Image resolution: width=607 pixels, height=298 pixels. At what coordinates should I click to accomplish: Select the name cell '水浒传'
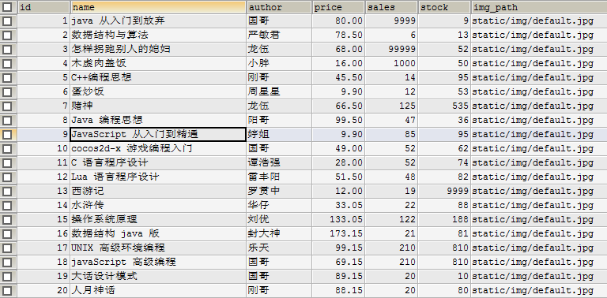pyautogui.click(x=158, y=205)
